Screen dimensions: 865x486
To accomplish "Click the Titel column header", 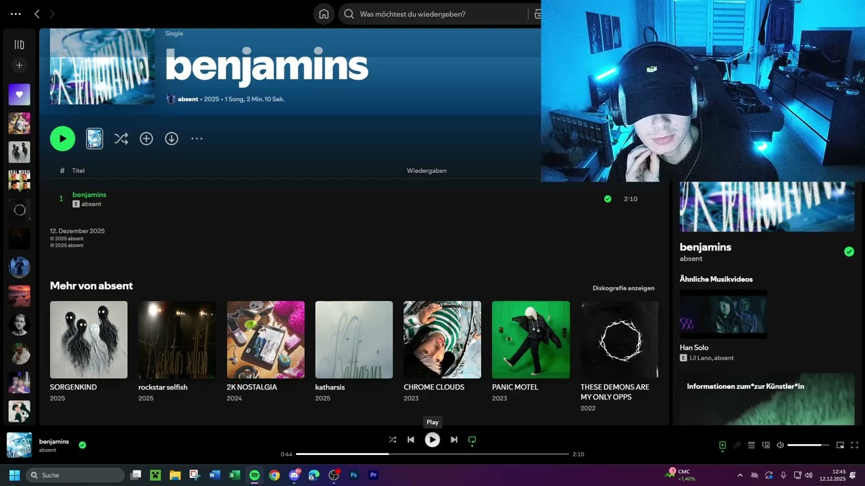I will (x=78, y=171).
